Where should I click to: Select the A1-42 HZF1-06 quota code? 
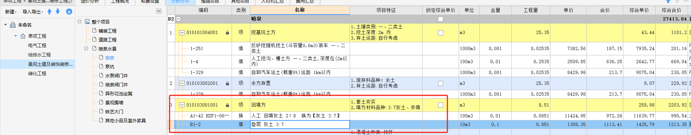pyautogui.click(x=209, y=116)
